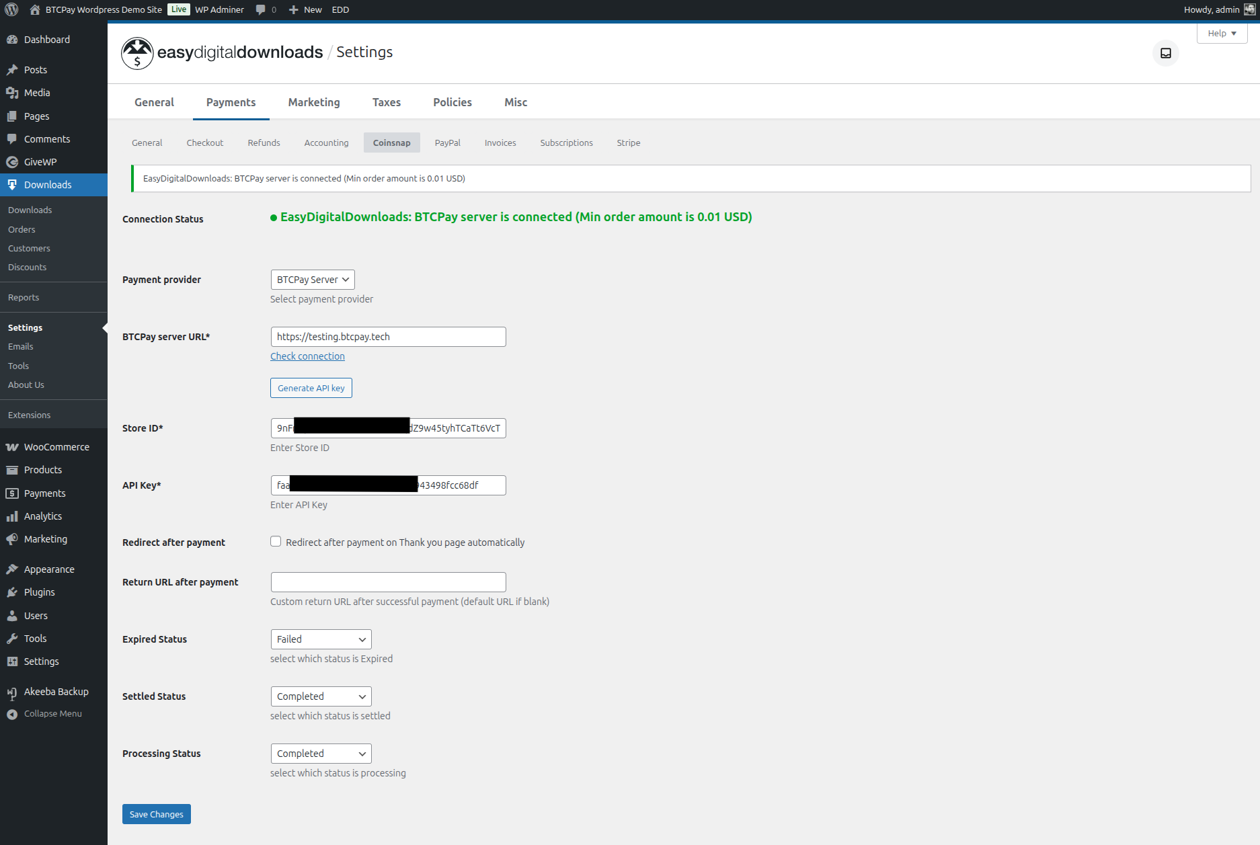Open the Stripe payment settings tab
This screenshot has height=845, width=1260.
click(x=628, y=143)
